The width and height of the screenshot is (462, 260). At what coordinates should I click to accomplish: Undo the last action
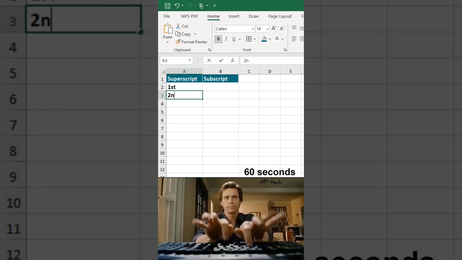(177, 5)
